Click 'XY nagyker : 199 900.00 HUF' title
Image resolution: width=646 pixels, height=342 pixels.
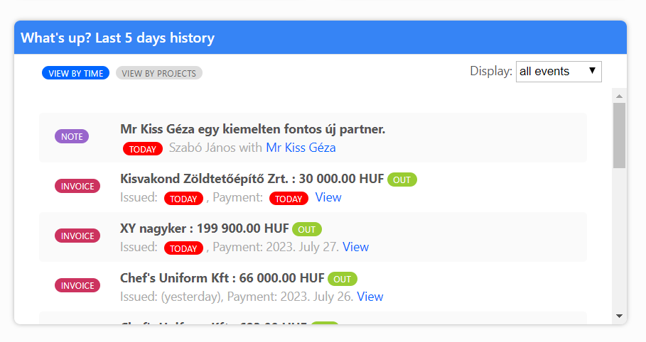point(205,228)
